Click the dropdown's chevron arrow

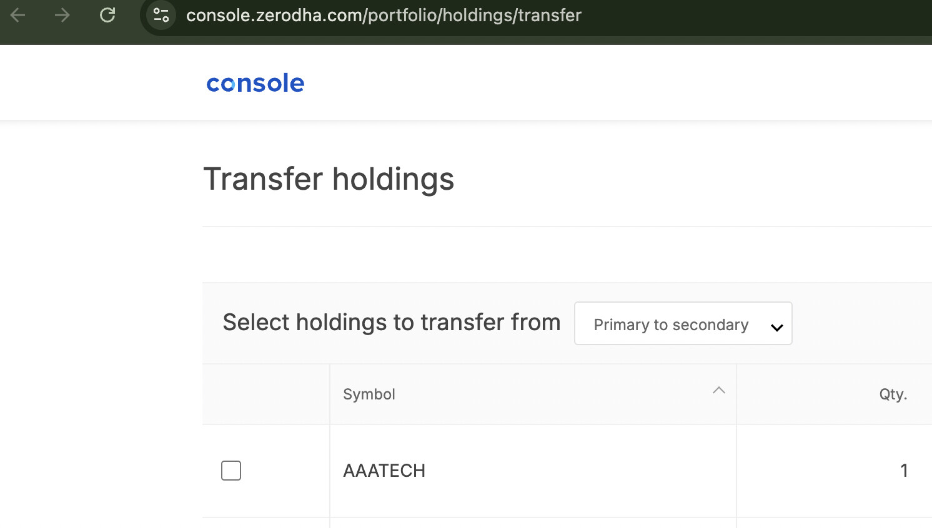click(777, 327)
